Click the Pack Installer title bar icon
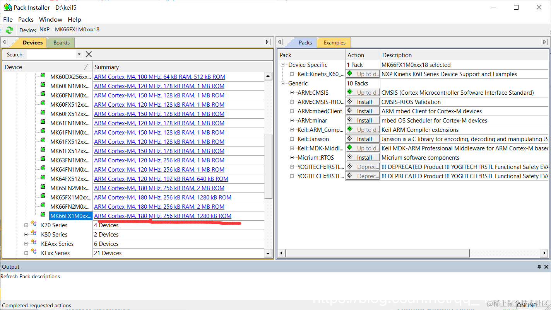Viewport: 551px width, 310px height. point(7,7)
